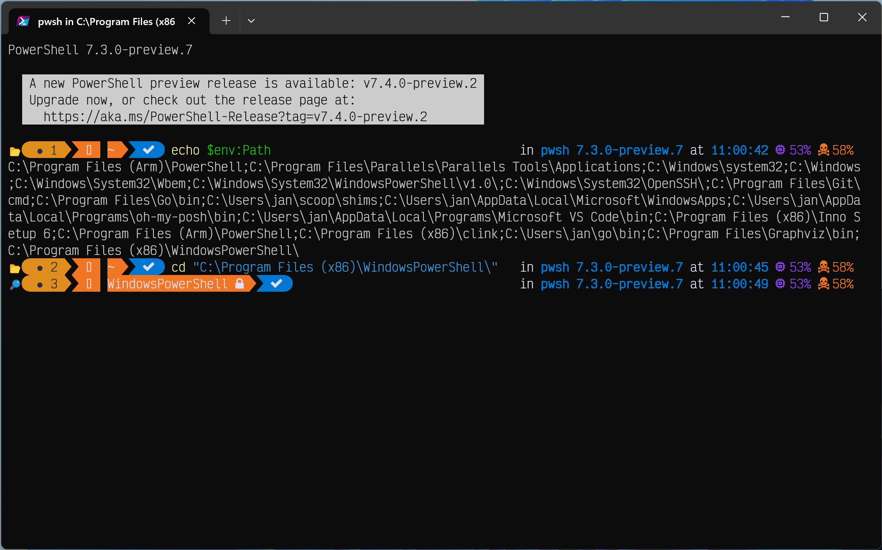882x550 pixels.
Task: Click the yellow folder icon in the first prompt
Action: click(14, 150)
